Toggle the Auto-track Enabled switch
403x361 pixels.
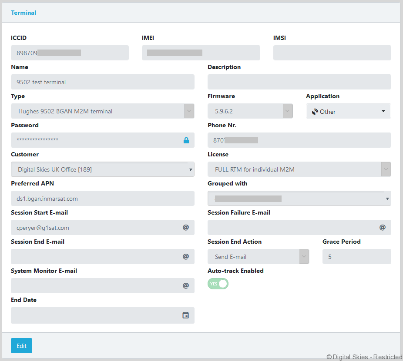[x=218, y=284]
